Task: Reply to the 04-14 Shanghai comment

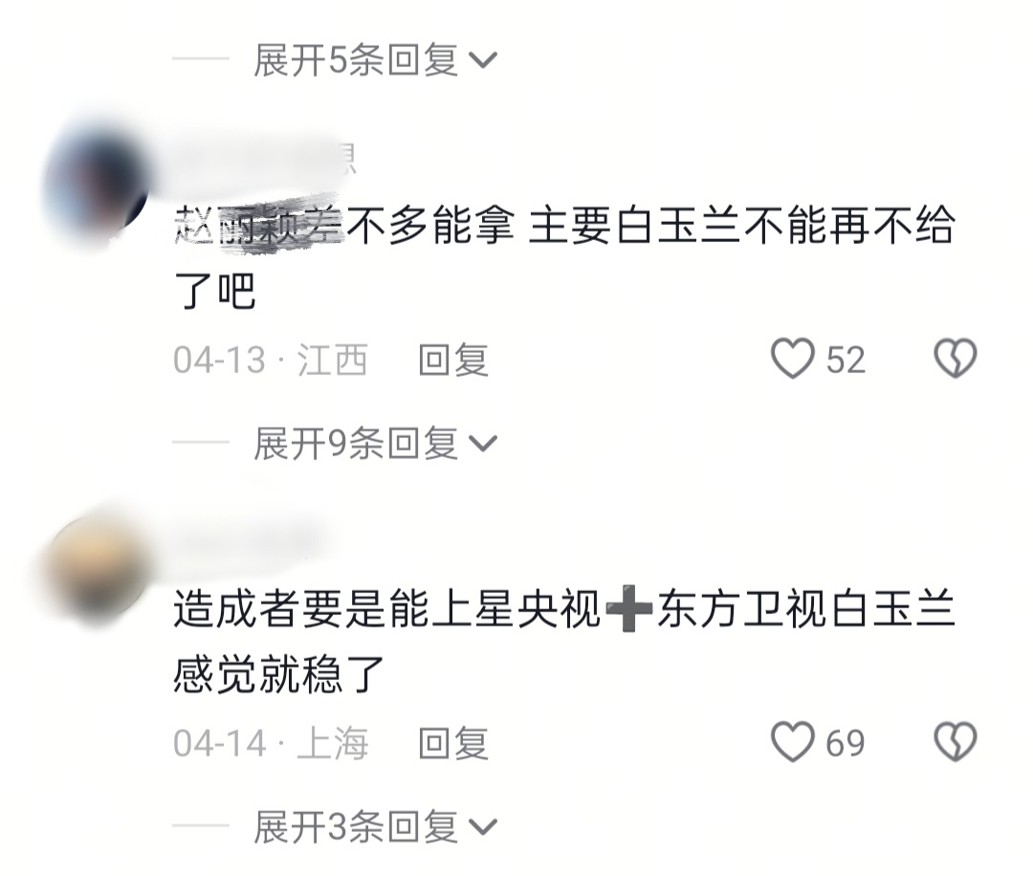Action: click(454, 744)
